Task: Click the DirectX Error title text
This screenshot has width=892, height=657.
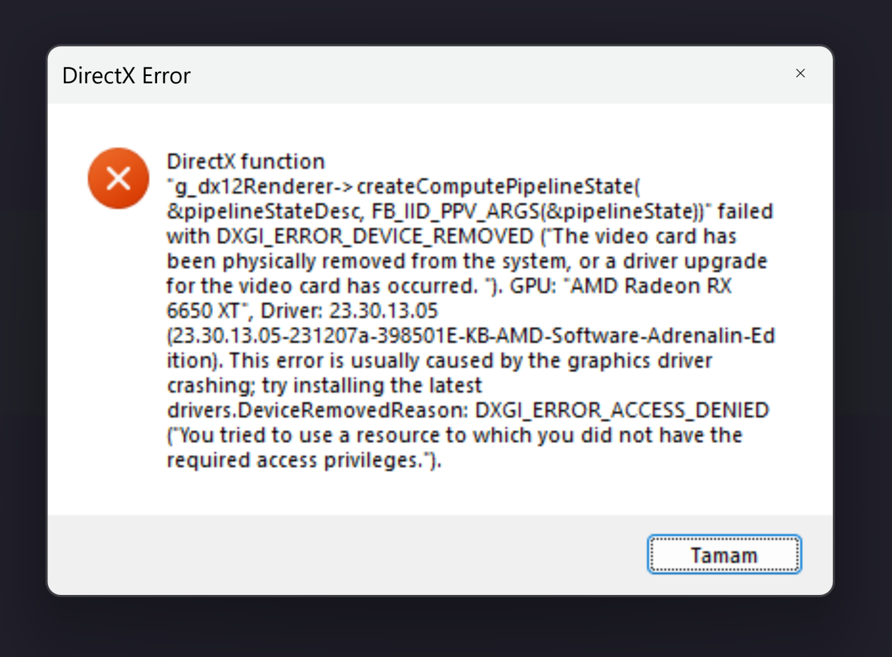Action: coord(127,76)
